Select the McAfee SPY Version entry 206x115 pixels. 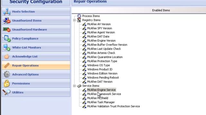coord(99,28)
